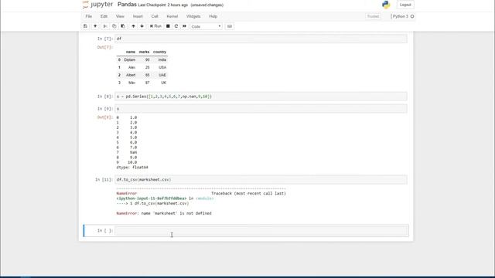The height and width of the screenshot is (278, 495).
Task: Click the 'name' column header
Action: coord(131,52)
